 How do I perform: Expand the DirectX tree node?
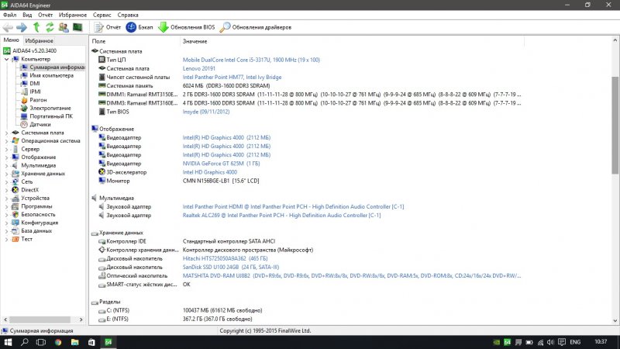point(6,189)
